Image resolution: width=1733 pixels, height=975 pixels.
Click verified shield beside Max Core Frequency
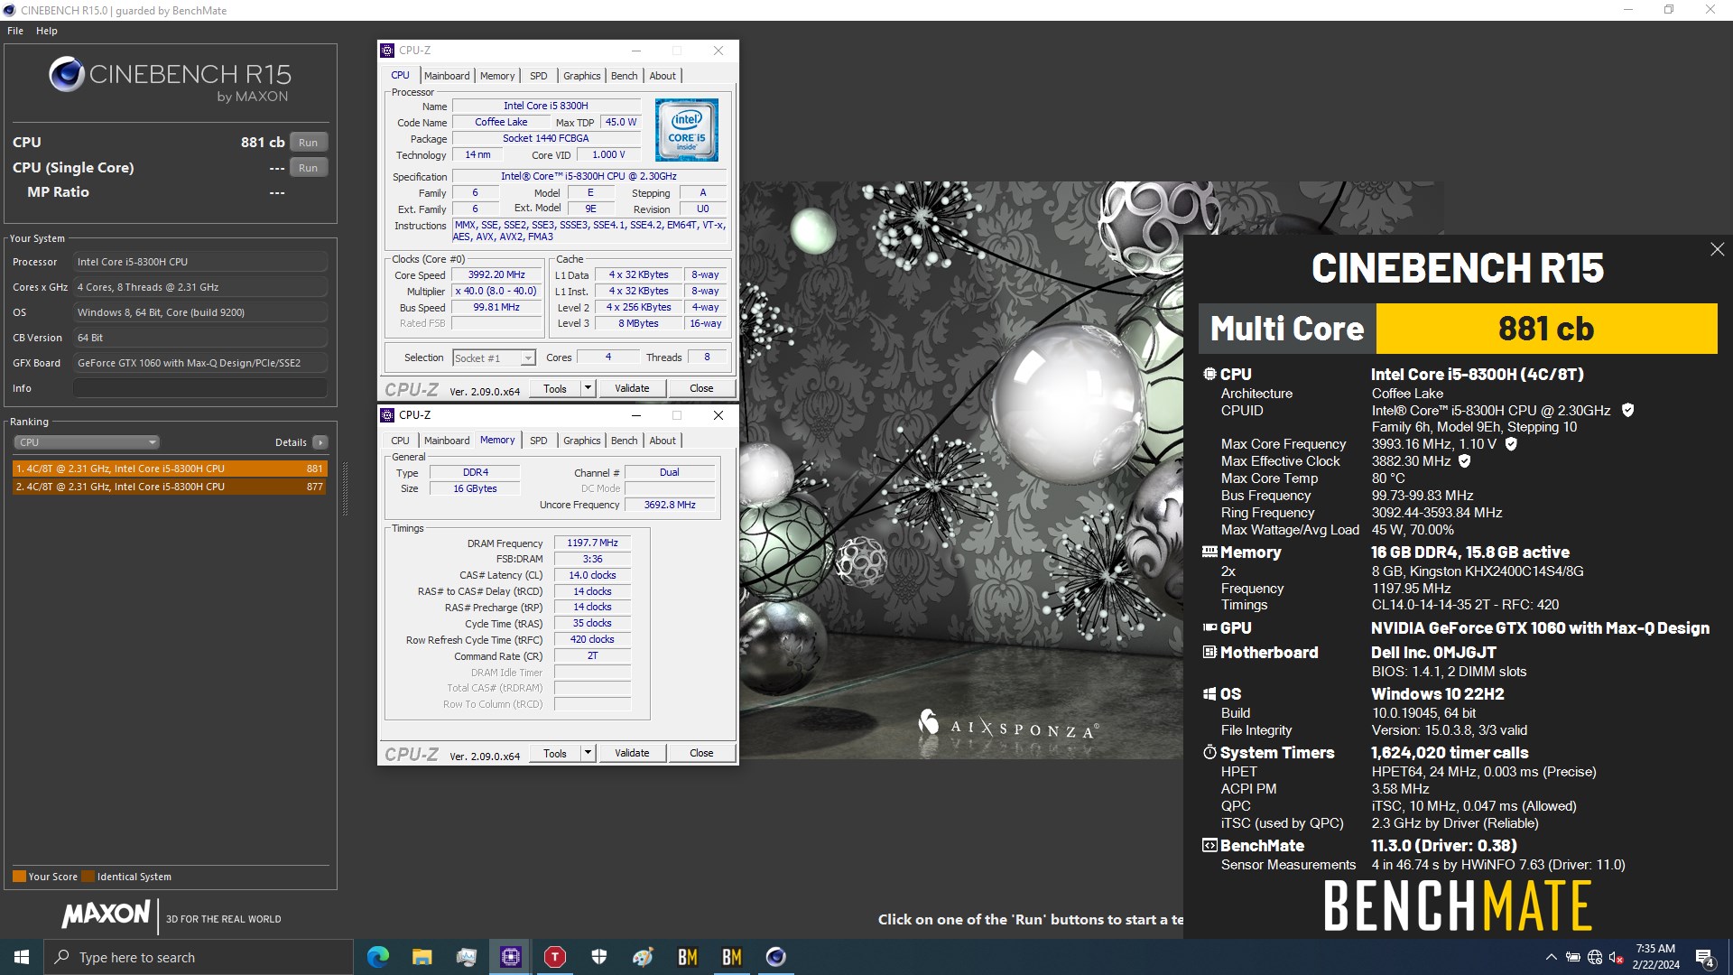pyautogui.click(x=1511, y=444)
